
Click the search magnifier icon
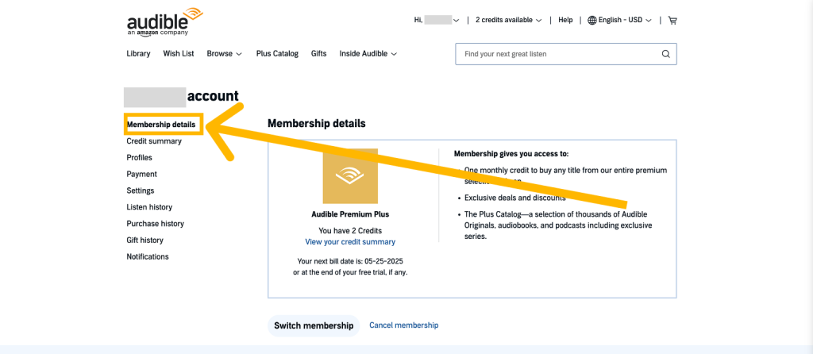[665, 54]
